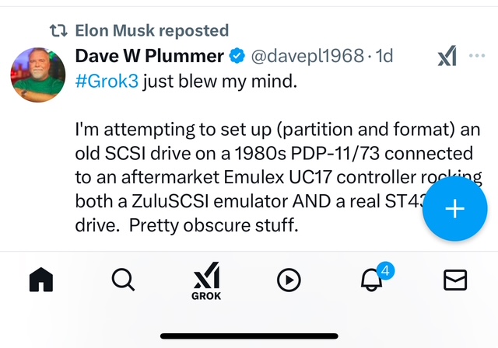
Task: Open the Search tab
Action: 122,279
